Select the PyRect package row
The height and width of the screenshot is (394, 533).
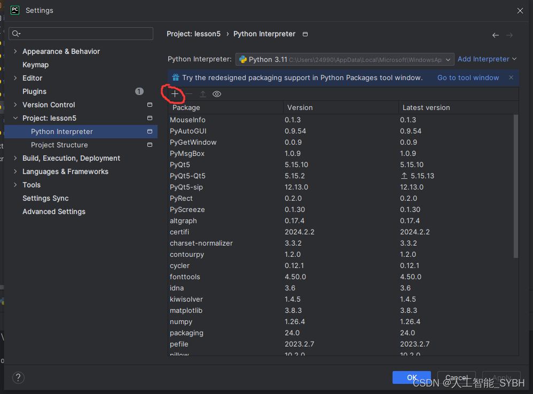tap(341, 198)
